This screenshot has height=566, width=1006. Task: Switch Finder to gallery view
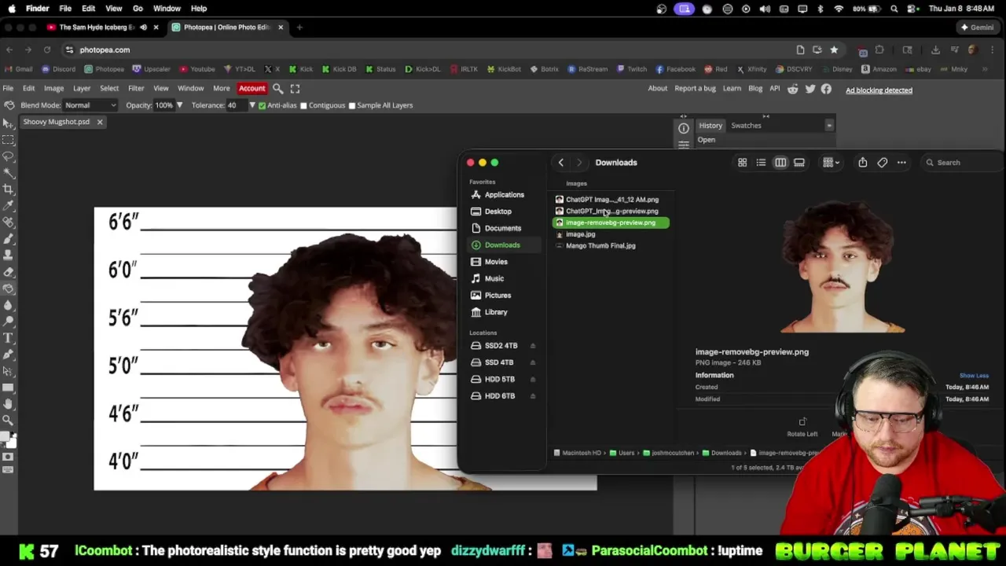(x=799, y=163)
